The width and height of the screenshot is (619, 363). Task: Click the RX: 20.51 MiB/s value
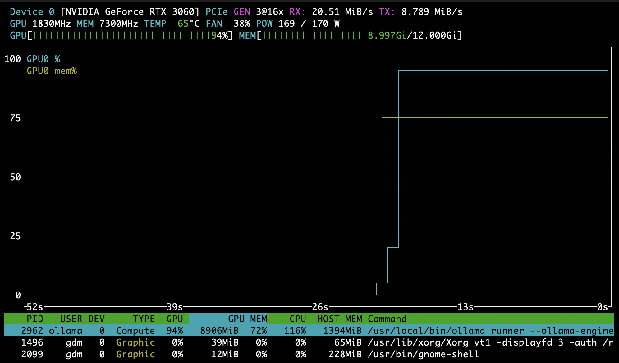[x=331, y=12]
